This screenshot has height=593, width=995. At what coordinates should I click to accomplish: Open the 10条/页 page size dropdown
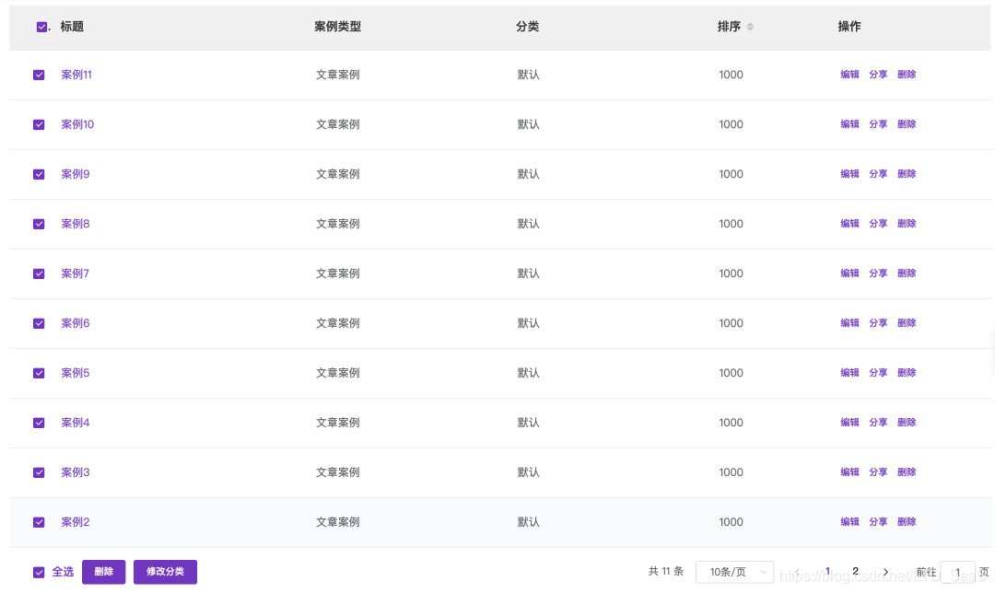click(735, 572)
